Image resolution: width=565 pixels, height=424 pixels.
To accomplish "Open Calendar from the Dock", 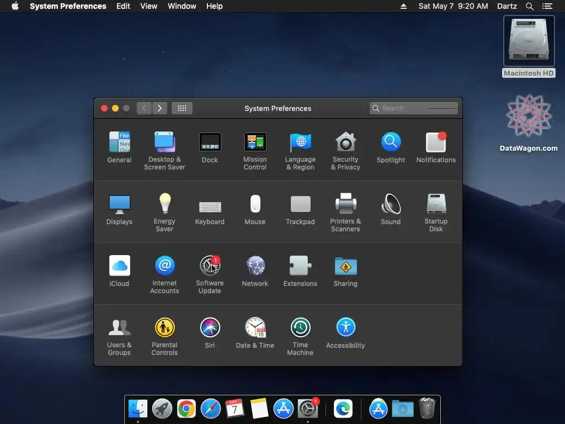I will coord(234,409).
